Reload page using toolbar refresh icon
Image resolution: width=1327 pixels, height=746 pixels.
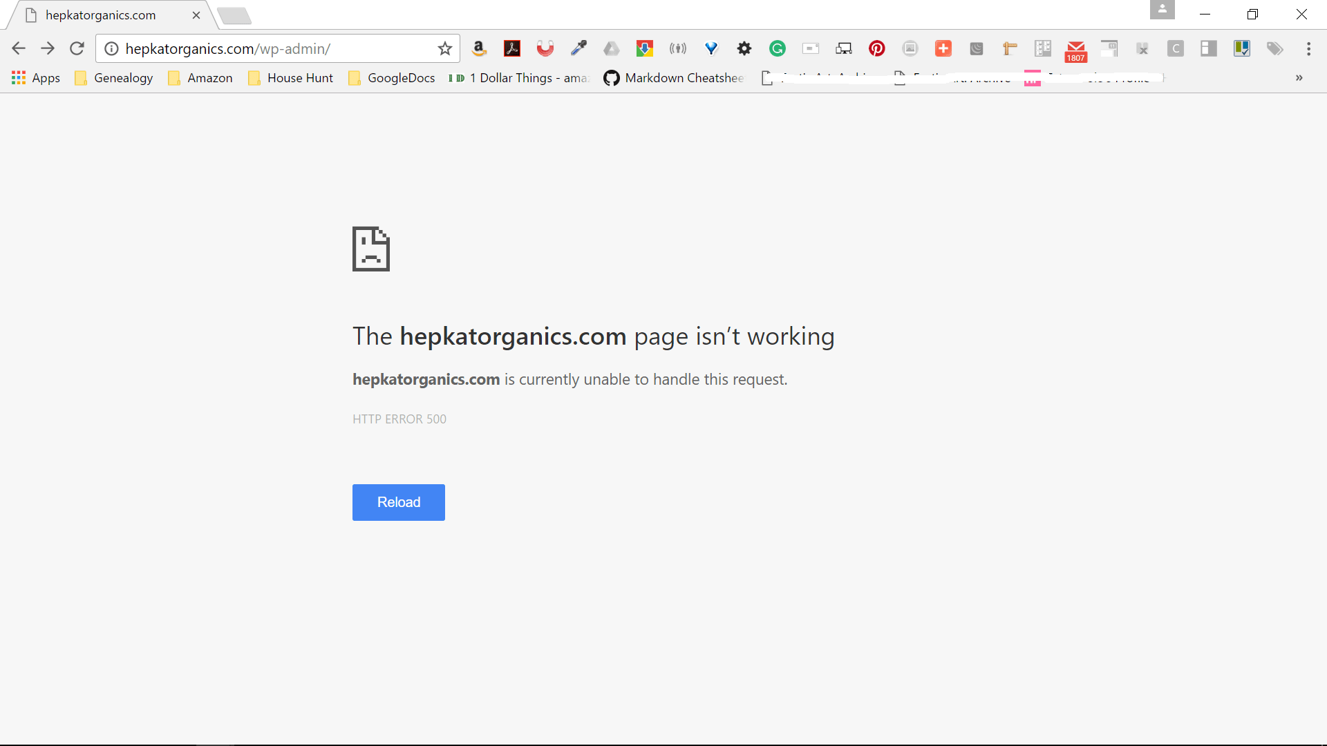pos(77,48)
